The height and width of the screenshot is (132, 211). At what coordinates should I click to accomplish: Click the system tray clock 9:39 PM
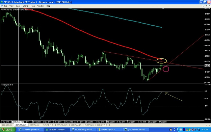[x=205, y=130]
